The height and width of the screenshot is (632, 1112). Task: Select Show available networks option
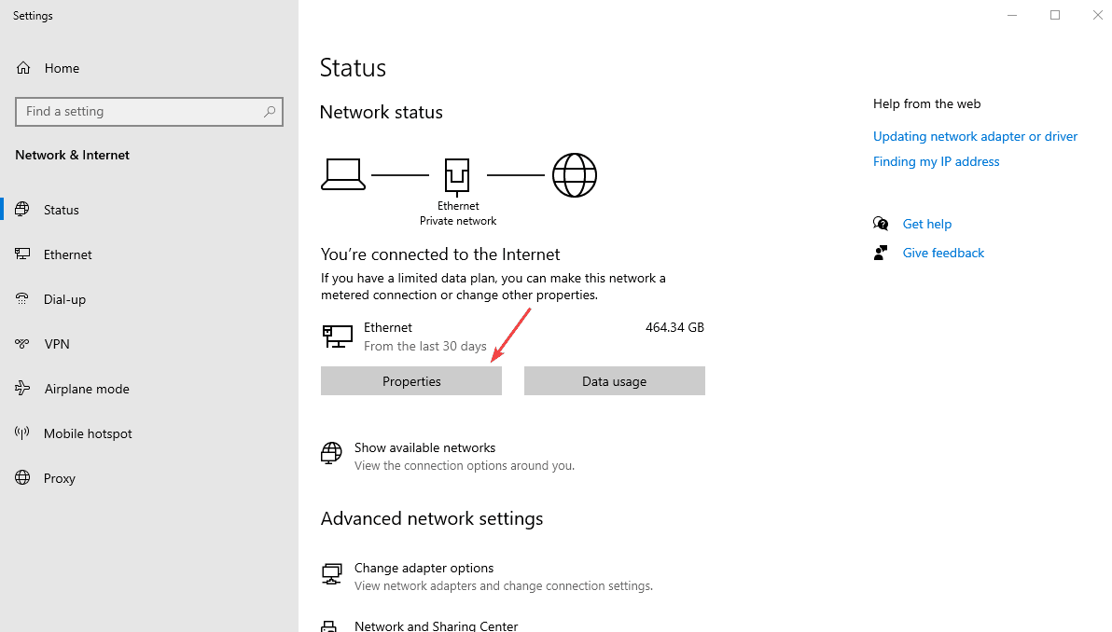pyautogui.click(x=424, y=448)
